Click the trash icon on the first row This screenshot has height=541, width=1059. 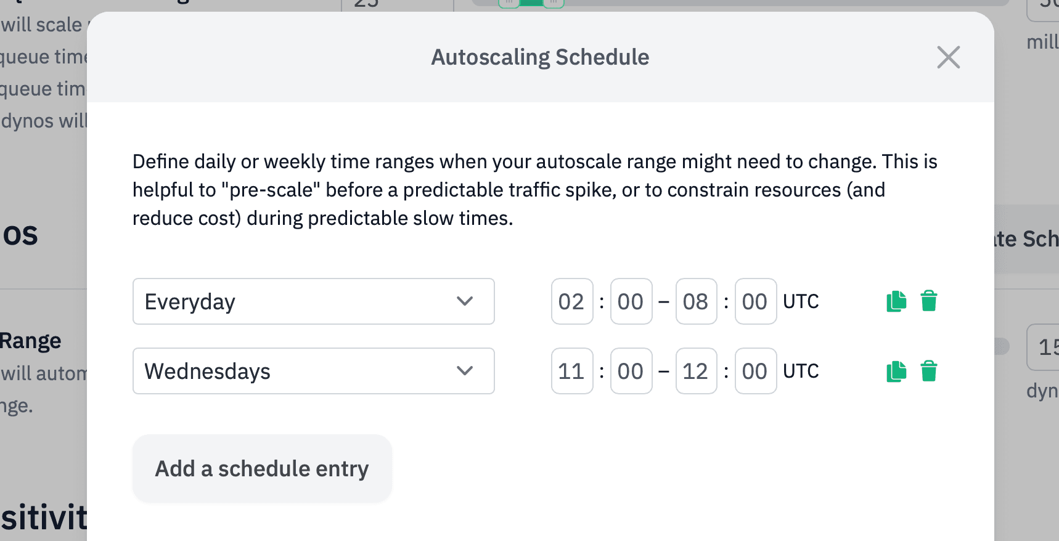[930, 301]
